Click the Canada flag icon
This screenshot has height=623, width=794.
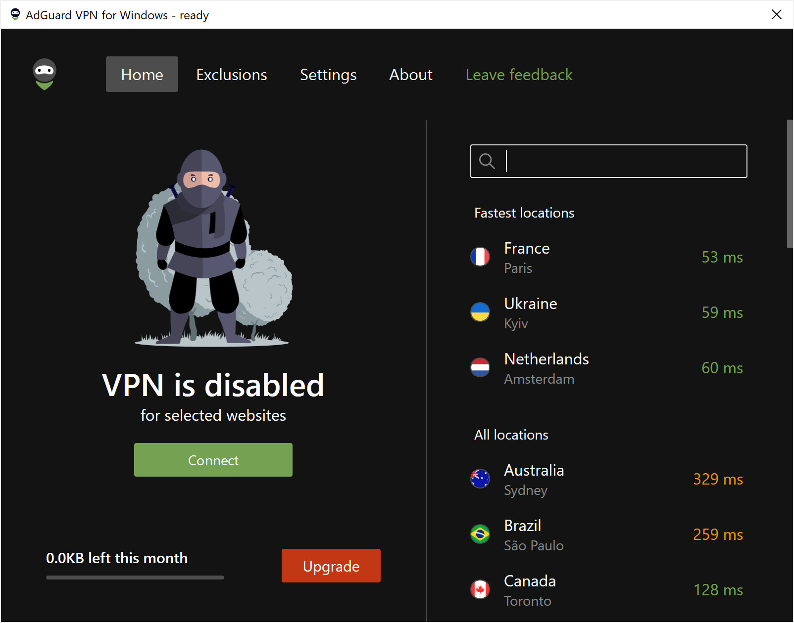tap(480, 590)
